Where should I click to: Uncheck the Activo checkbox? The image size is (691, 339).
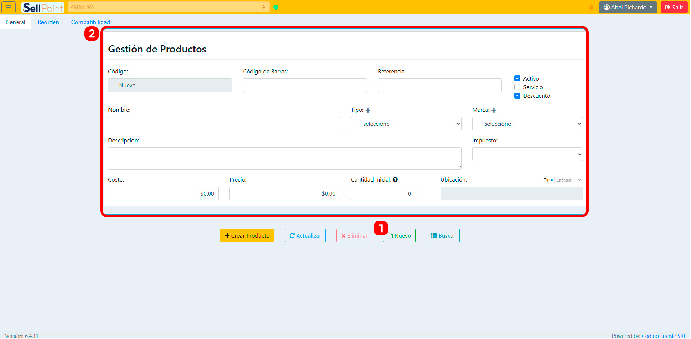click(517, 78)
